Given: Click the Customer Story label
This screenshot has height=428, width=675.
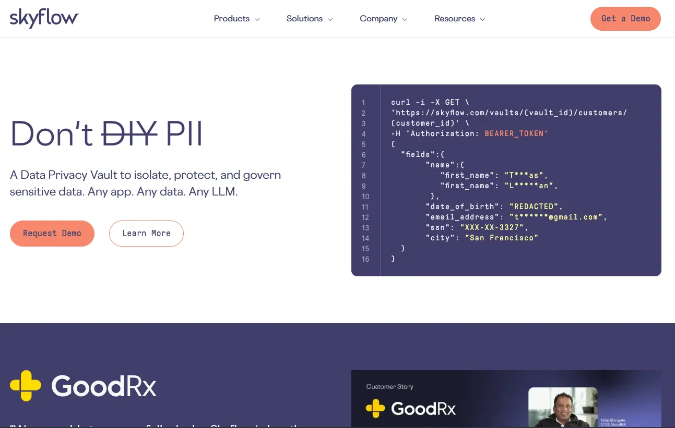Looking at the screenshot, I should tap(389, 386).
